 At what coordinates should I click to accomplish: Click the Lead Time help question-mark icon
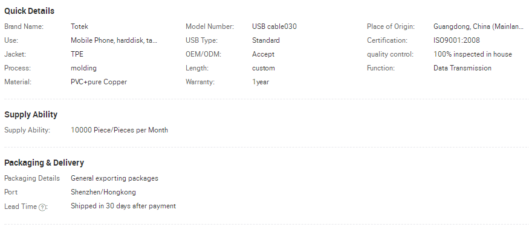42,208
